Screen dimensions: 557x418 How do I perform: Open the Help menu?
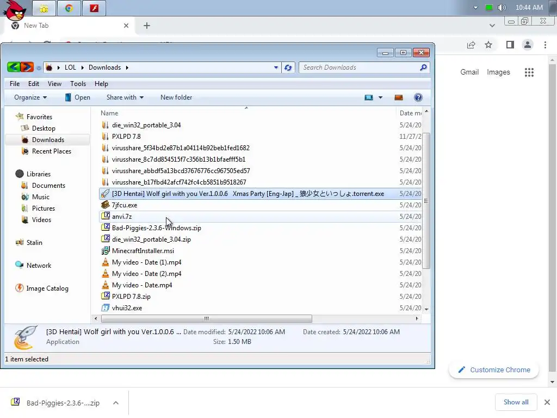101,83
